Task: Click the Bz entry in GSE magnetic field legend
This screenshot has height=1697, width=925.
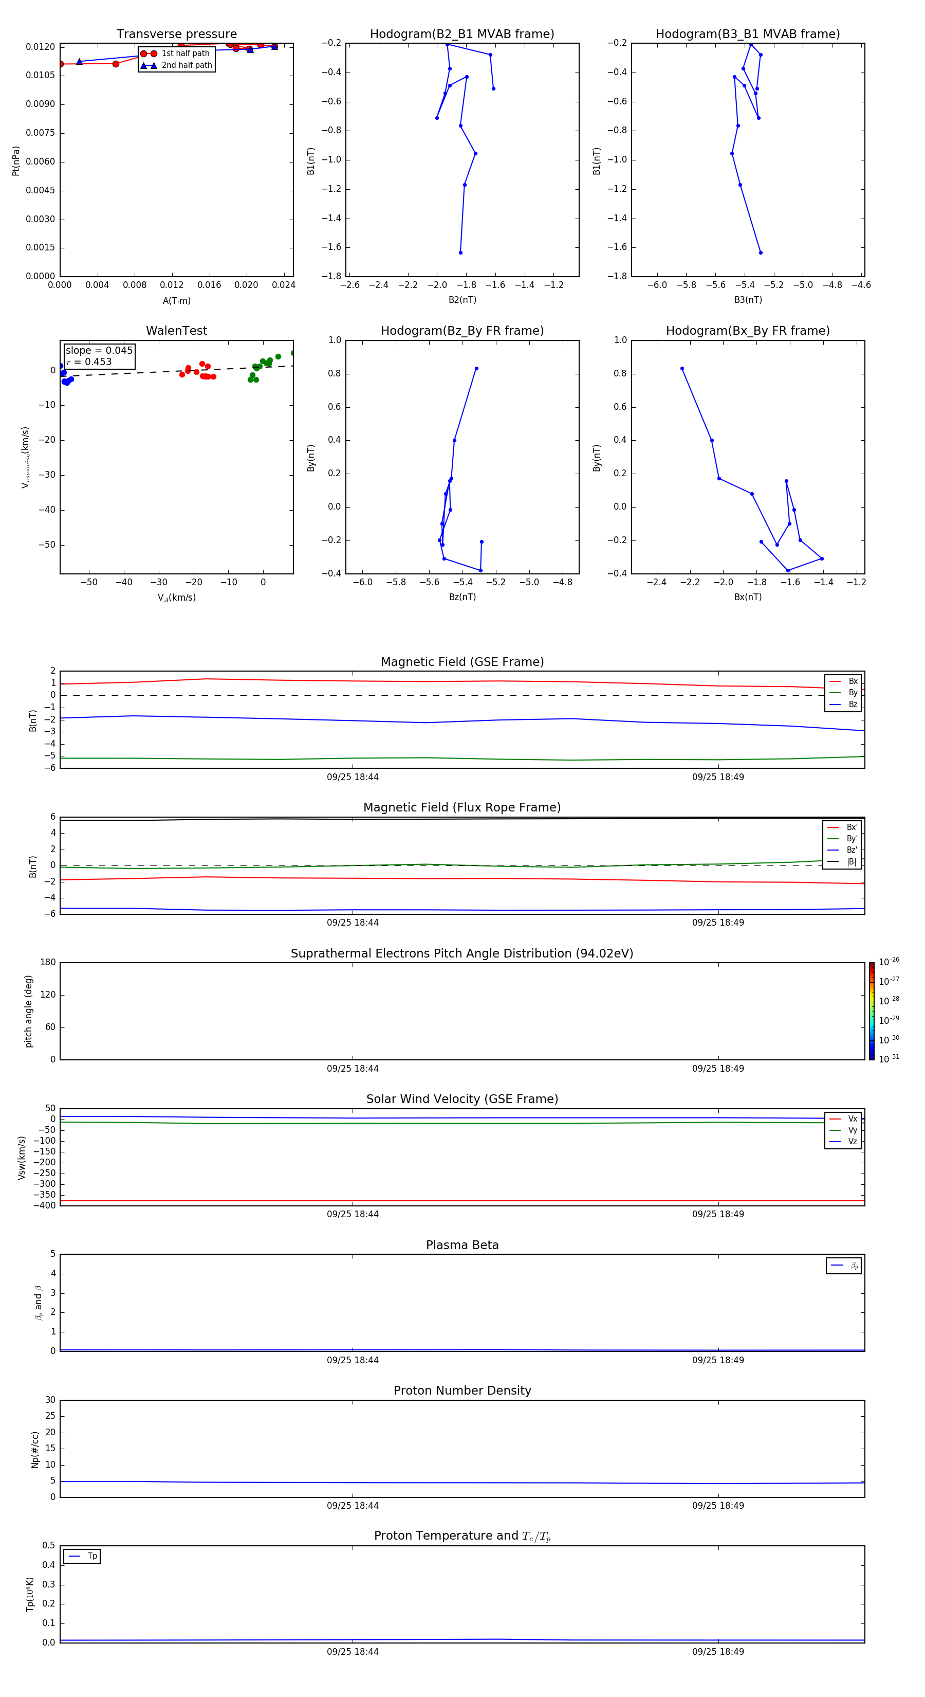Action: pos(843,705)
